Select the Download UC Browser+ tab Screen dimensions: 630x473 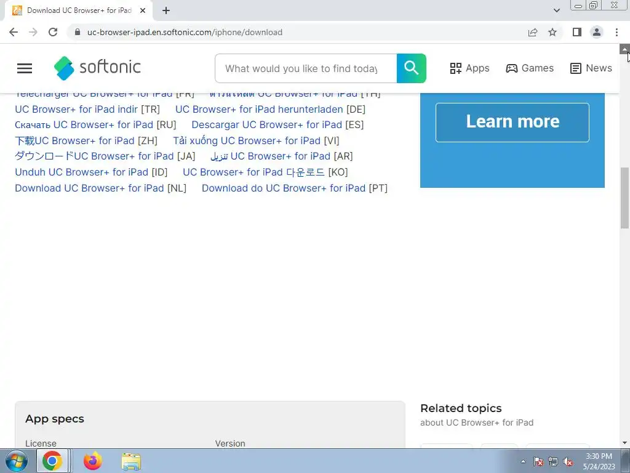click(79, 10)
